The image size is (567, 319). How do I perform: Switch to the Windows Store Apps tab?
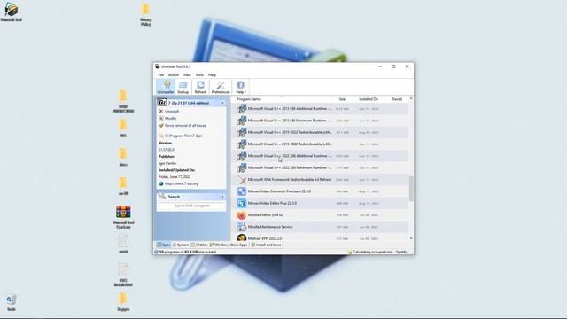point(229,245)
